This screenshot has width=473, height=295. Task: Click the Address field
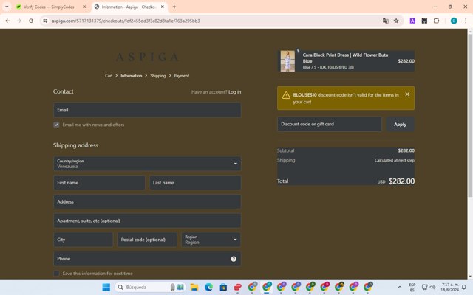(x=147, y=201)
